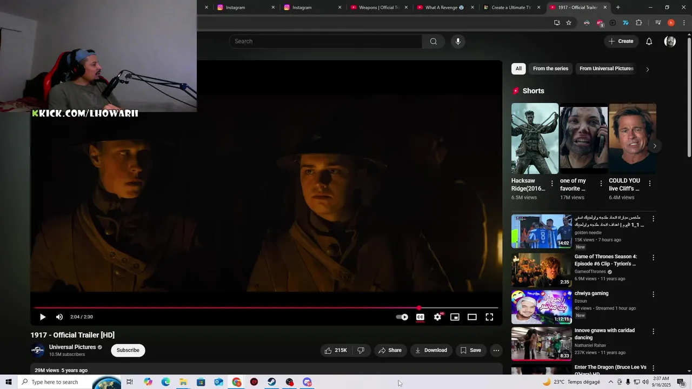This screenshot has width=692, height=389.
Task: Open Chrome media controls icon
Action: point(658,23)
